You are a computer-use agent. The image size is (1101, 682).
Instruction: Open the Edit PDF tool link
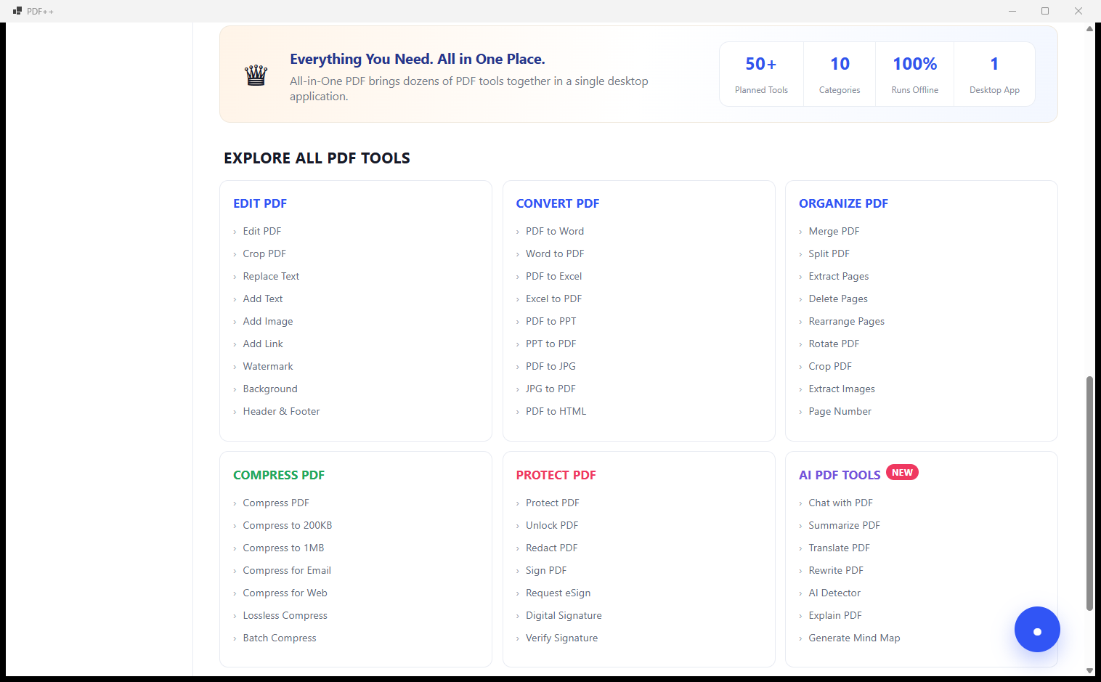tap(262, 231)
